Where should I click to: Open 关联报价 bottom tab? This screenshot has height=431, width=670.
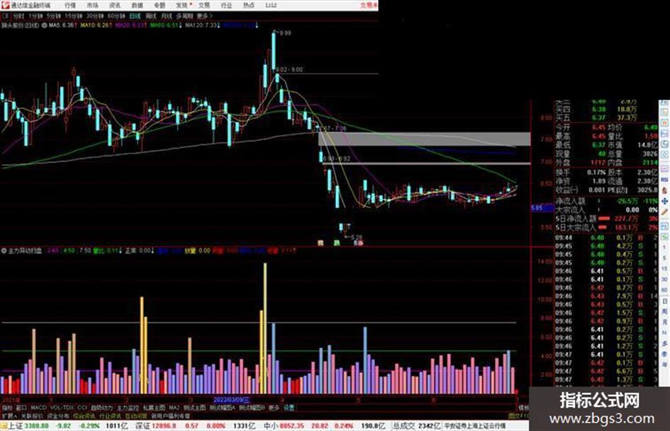32,415
